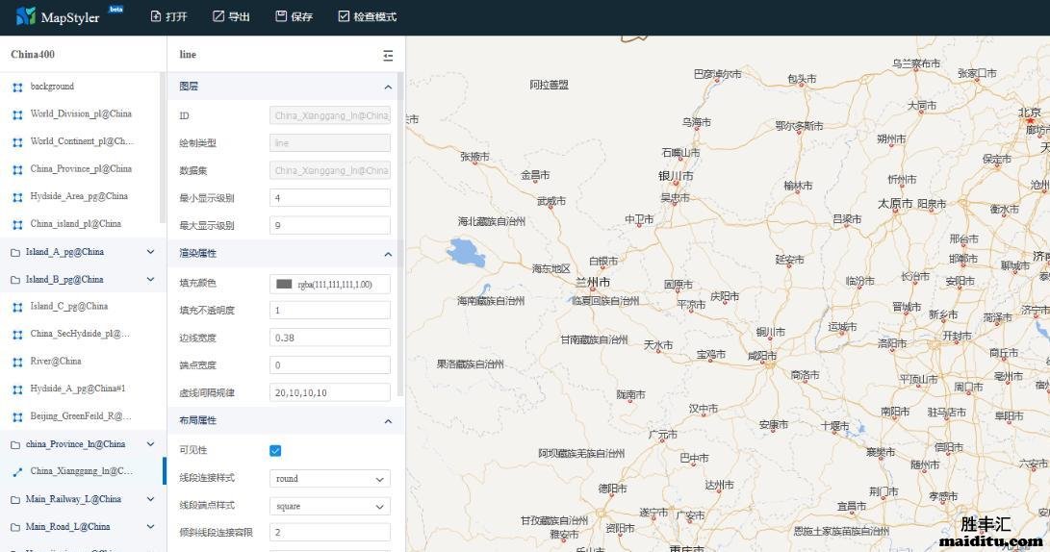Screen dimensions: 1050x552
Task: Click 填充不透明度 field with value 1
Action: point(330,311)
